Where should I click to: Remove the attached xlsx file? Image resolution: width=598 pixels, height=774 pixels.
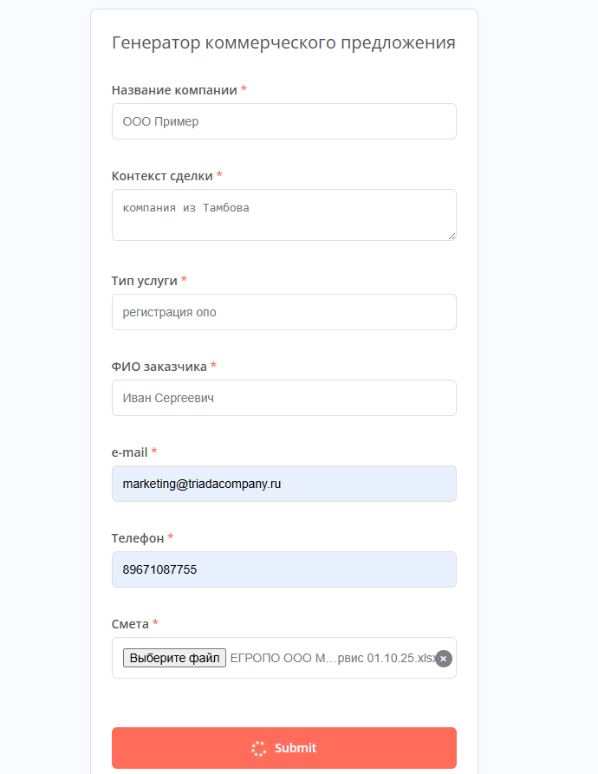click(444, 659)
